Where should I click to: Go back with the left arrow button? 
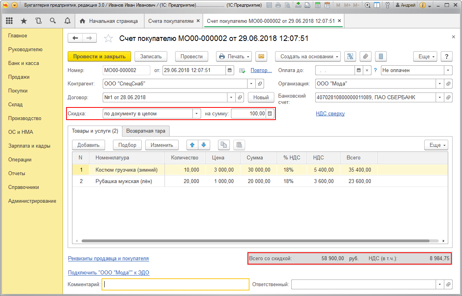click(75, 38)
